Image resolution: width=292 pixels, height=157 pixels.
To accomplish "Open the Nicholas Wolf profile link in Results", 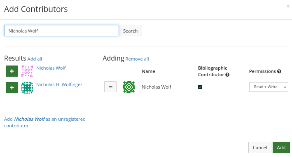I will (x=51, y=68).
